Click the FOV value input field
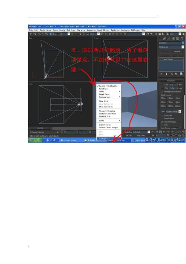Image resolution: width=186 pixels, height=264 pixels. 173,88
